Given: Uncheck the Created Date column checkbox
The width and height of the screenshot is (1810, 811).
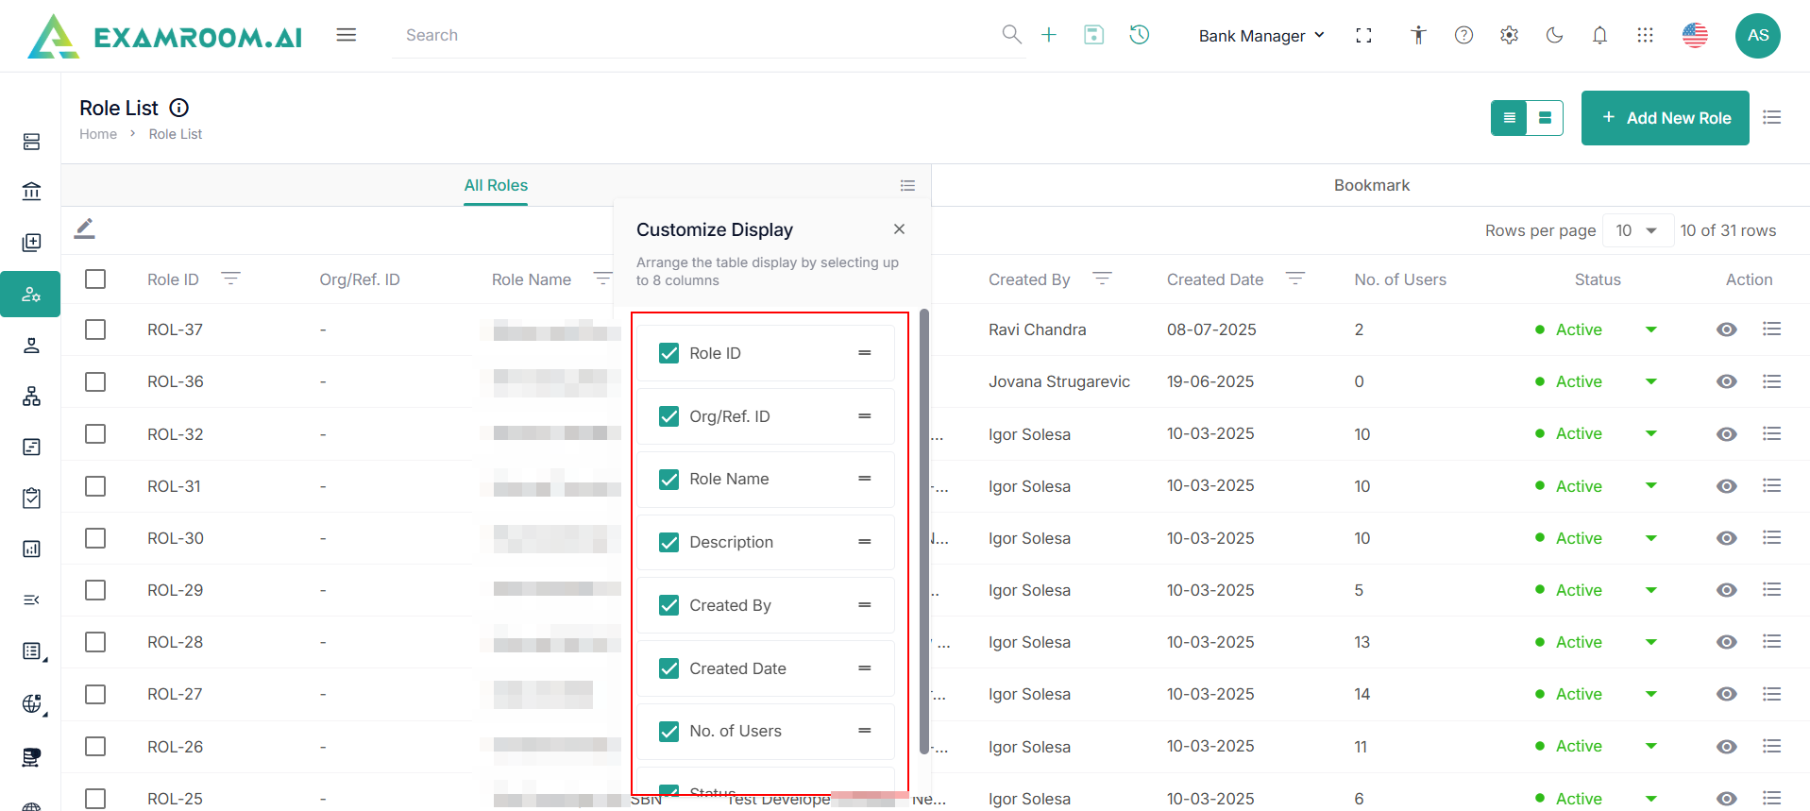Looking at the screenshot, I should coord(668,668).
